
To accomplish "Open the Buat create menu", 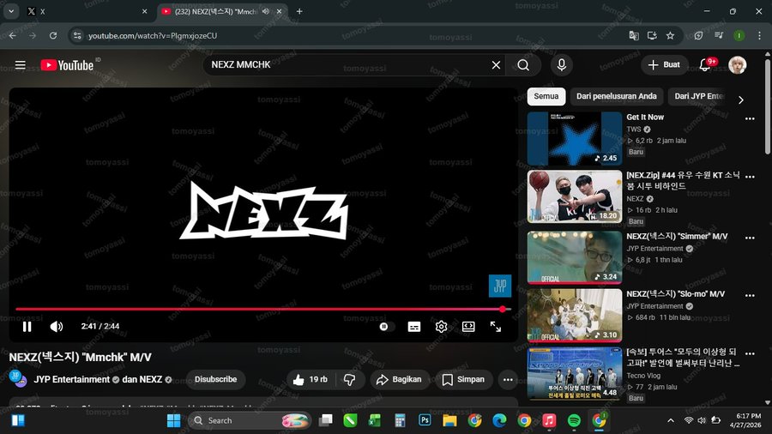I will 664,65.
